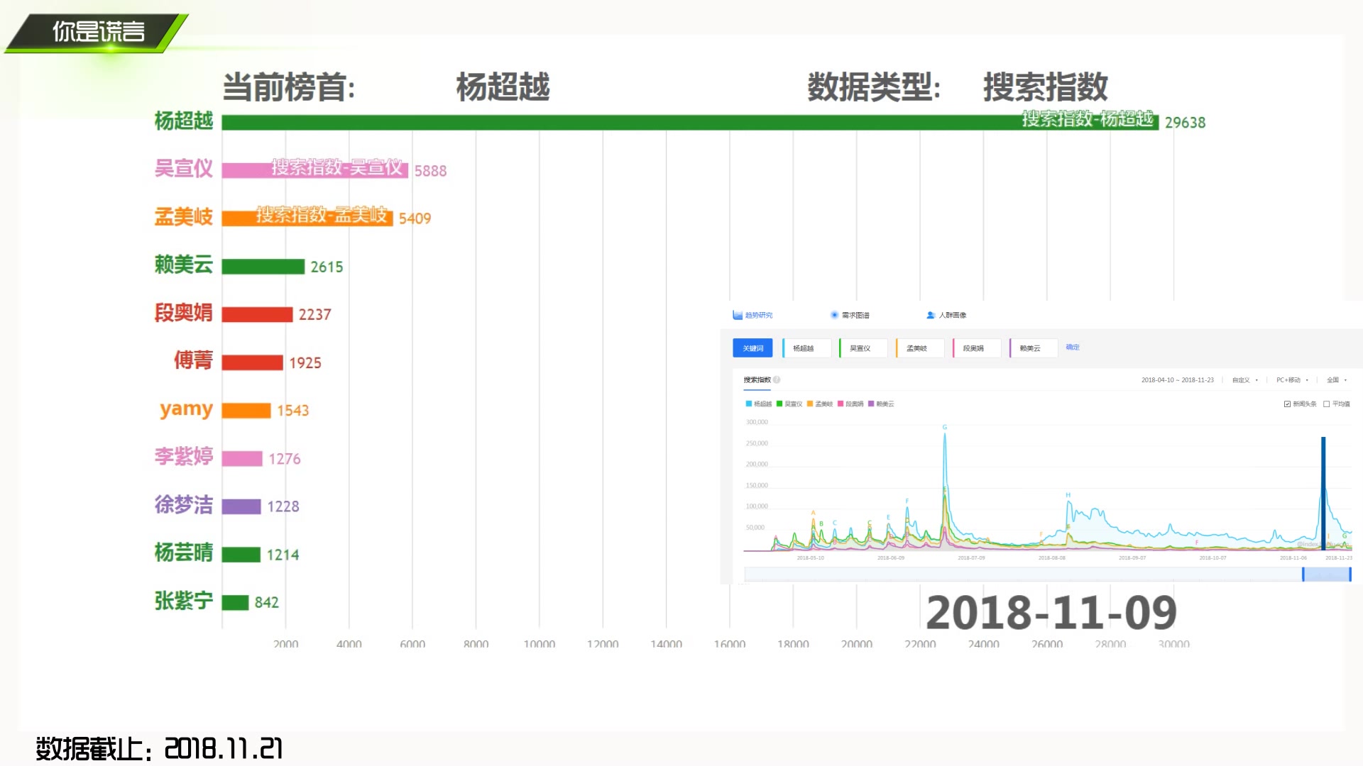Toggle the 吴宣仪 green legend swatch
This screenshot has width=1363, height=766.
(779, 404)
